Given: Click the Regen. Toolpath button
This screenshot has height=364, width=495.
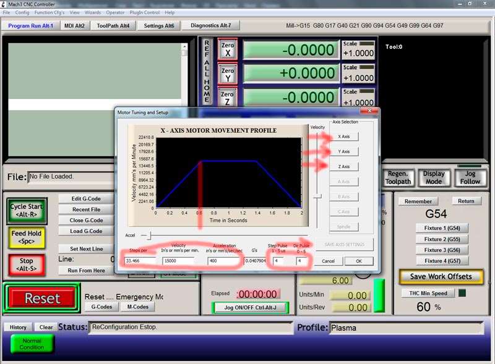Looking at the screenshot, I should point(398,177).
